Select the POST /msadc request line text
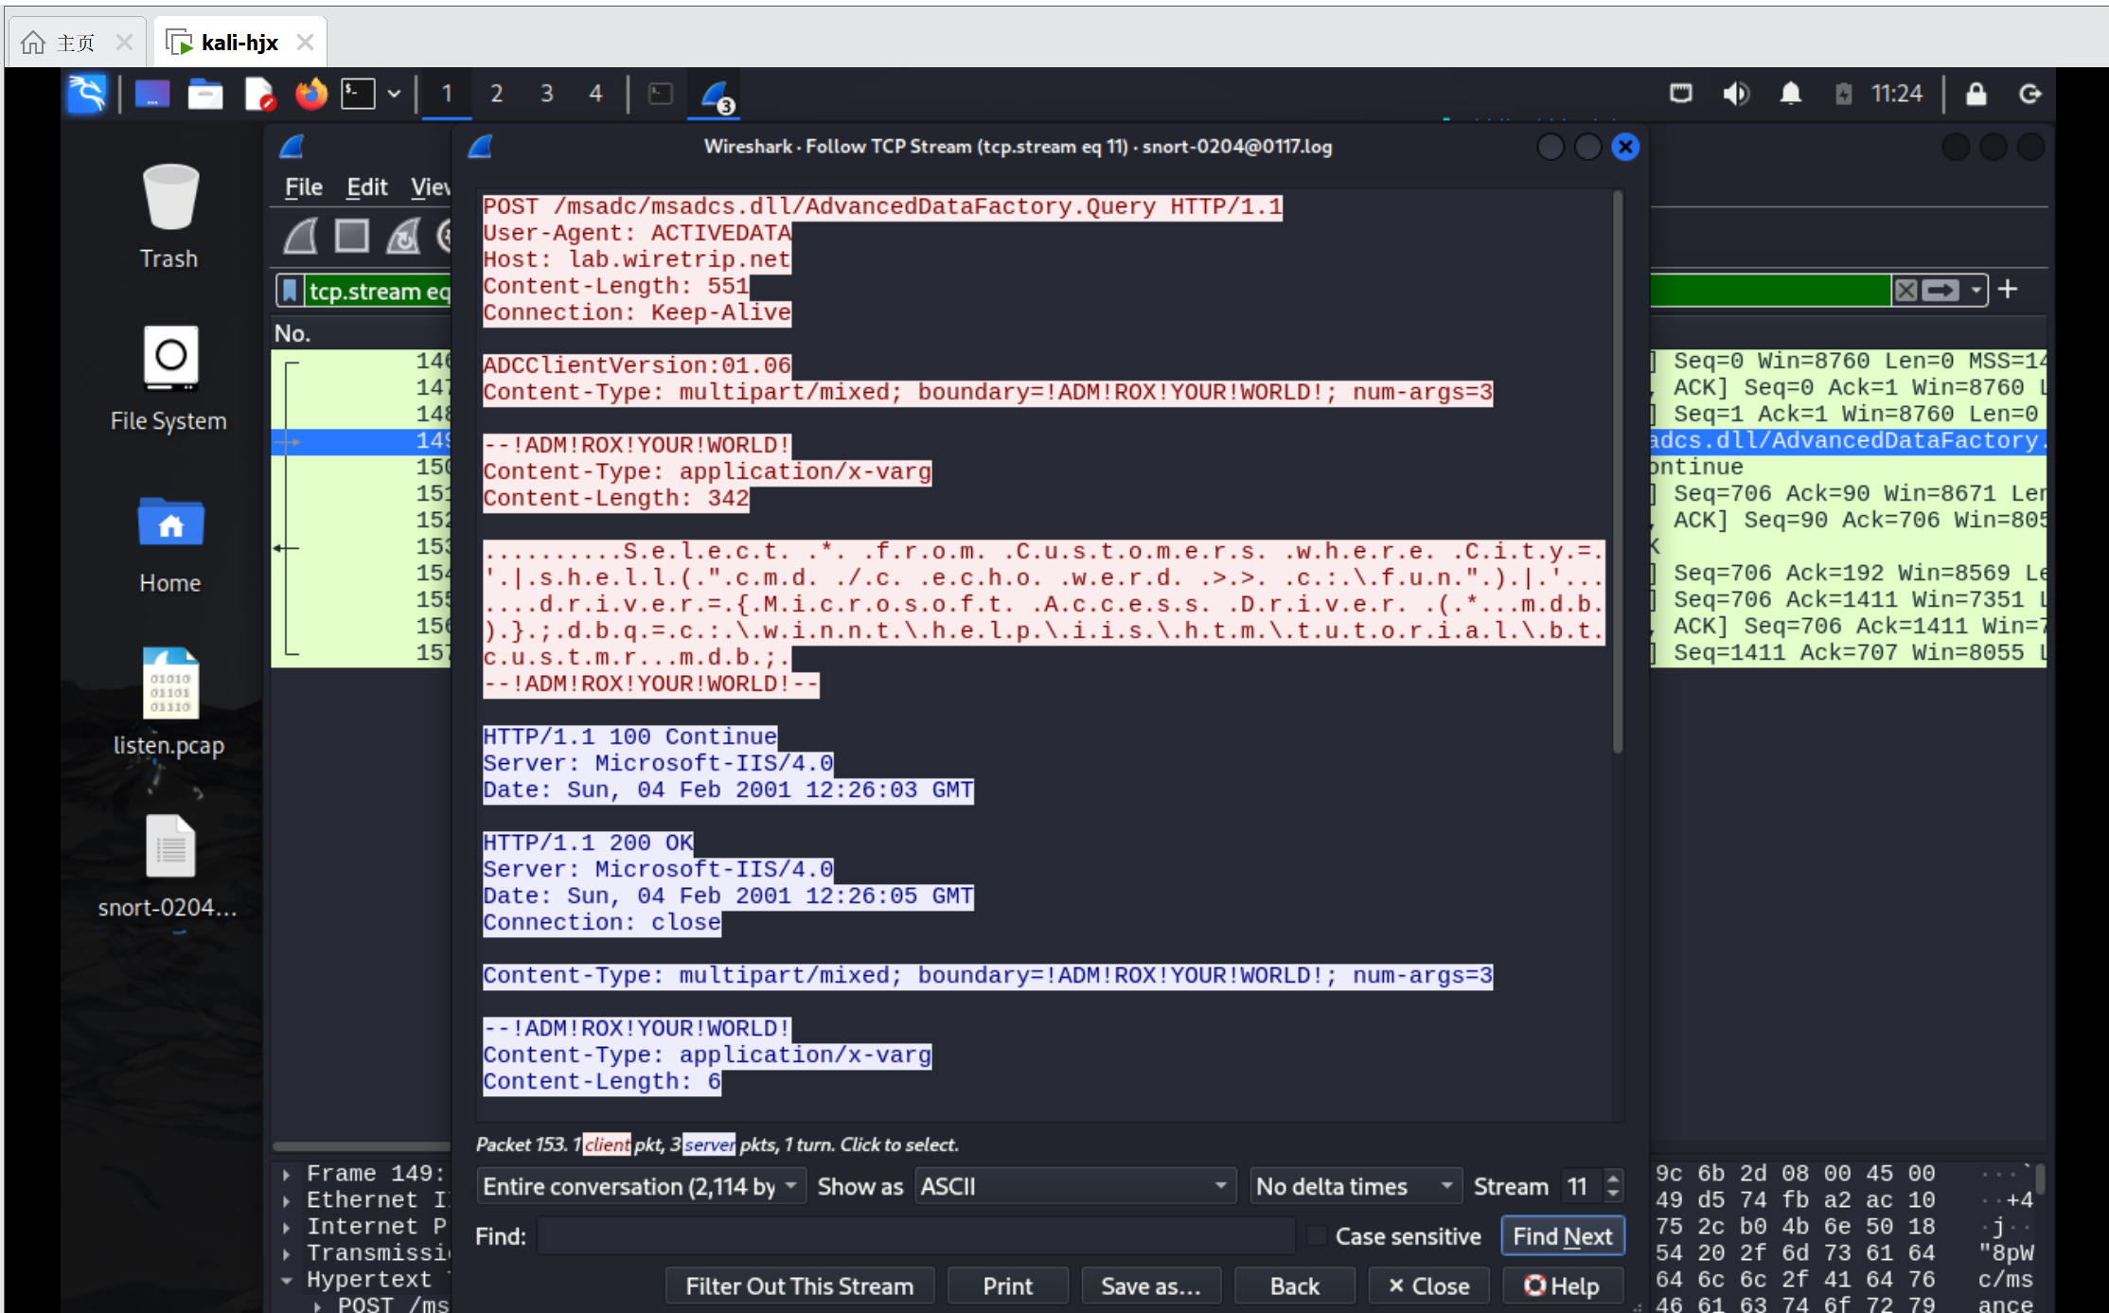 (x=882, y=206)
